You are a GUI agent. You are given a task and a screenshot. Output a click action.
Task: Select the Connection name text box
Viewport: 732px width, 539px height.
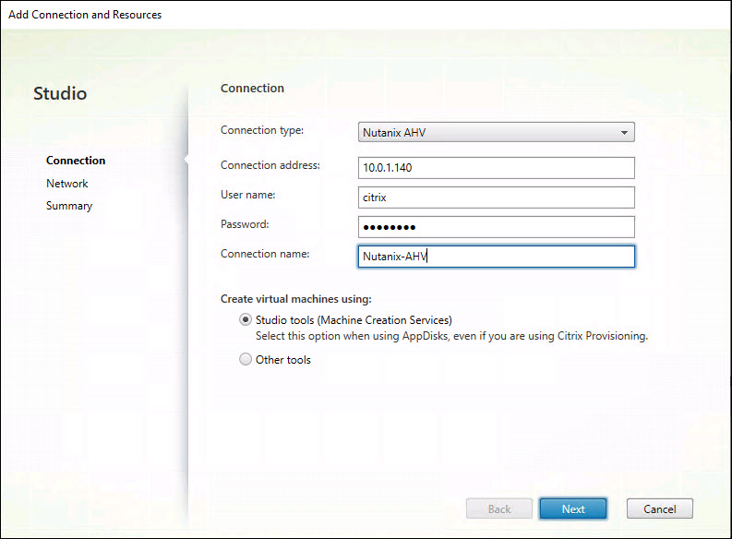496,257
